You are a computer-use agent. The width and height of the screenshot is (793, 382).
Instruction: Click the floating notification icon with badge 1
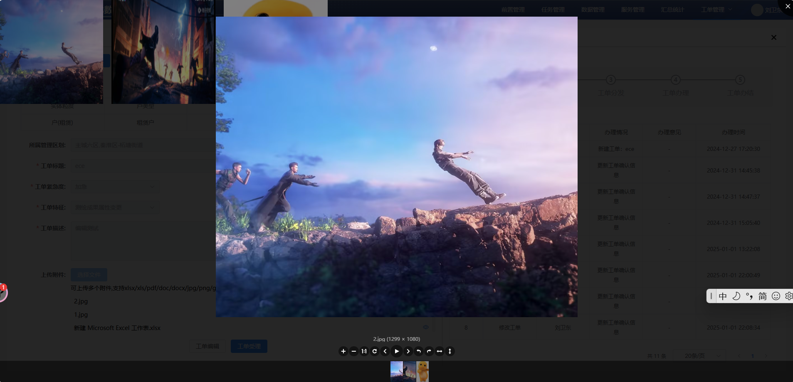click(2, 293)
